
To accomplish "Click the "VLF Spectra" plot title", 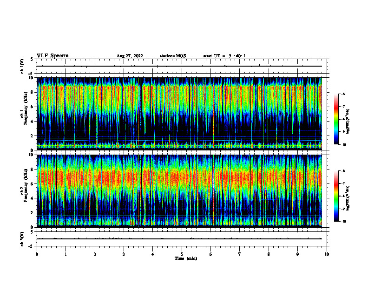I will (53, 56).
